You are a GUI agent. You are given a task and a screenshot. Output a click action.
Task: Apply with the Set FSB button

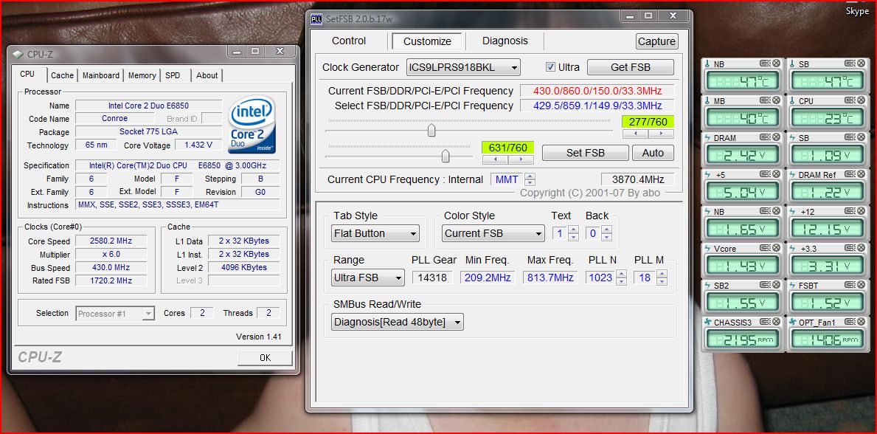point(586,153)
